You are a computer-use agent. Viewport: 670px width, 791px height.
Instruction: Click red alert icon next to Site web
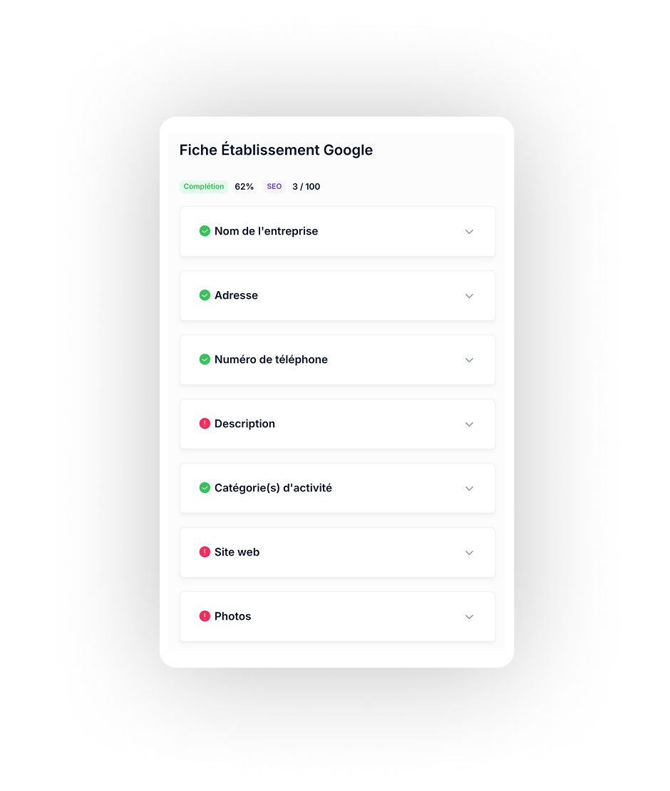pyautogui.click(x=205, y=552)
